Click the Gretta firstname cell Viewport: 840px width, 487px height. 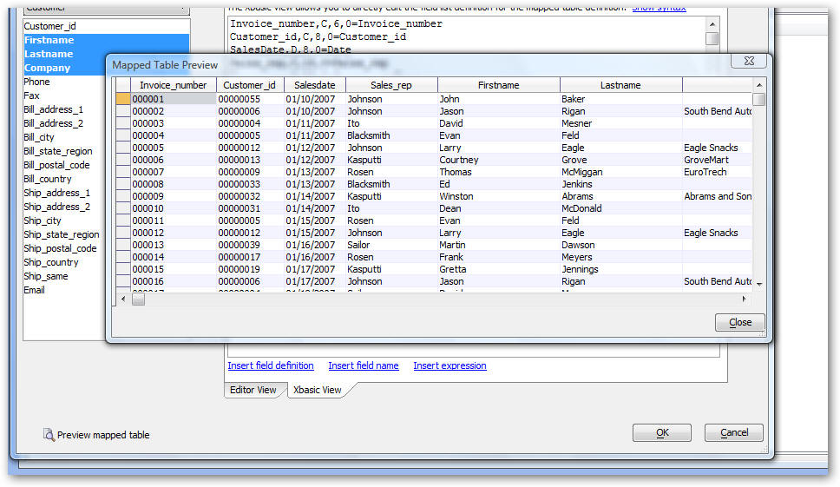click(499, 269)
